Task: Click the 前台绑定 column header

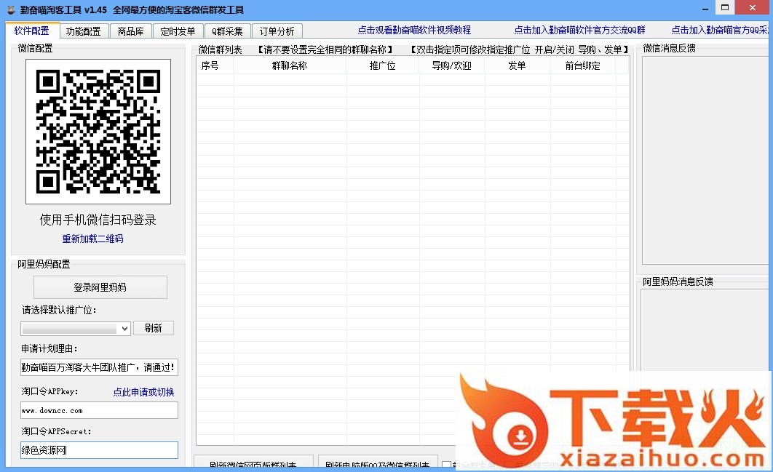Action: point(583,65)
